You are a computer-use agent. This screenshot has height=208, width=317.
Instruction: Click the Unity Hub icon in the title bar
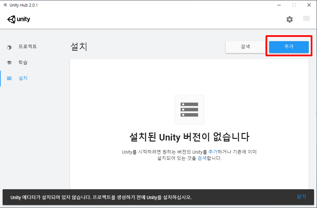pos(5,5)
